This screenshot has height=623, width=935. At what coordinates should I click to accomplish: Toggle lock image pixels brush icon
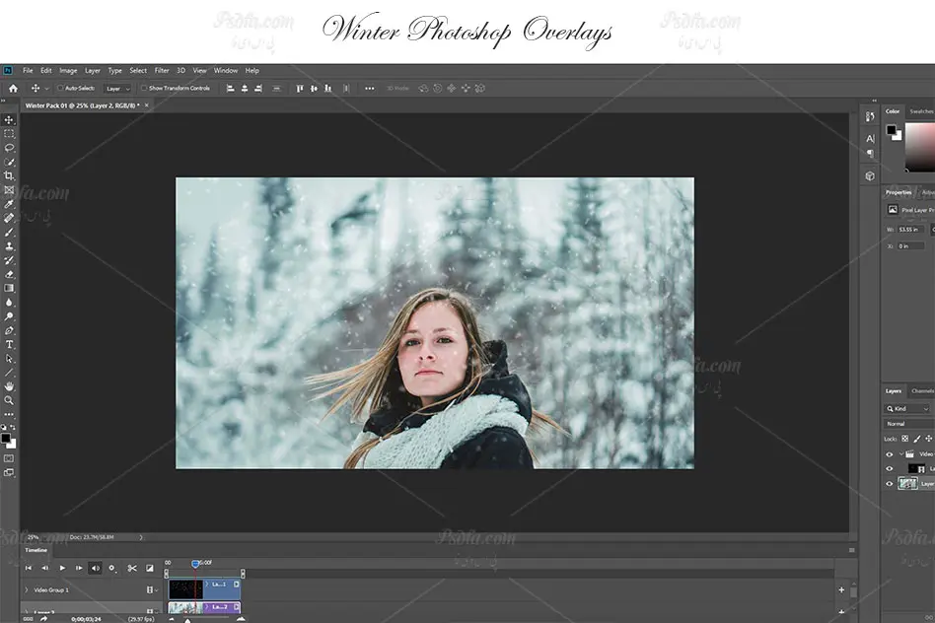(917, 439)
